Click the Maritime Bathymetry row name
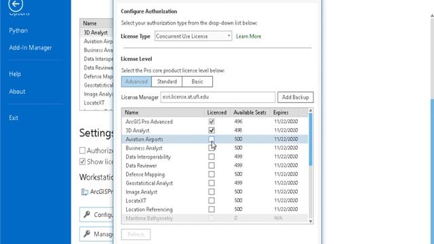The image size is (434, 244). 149,218
